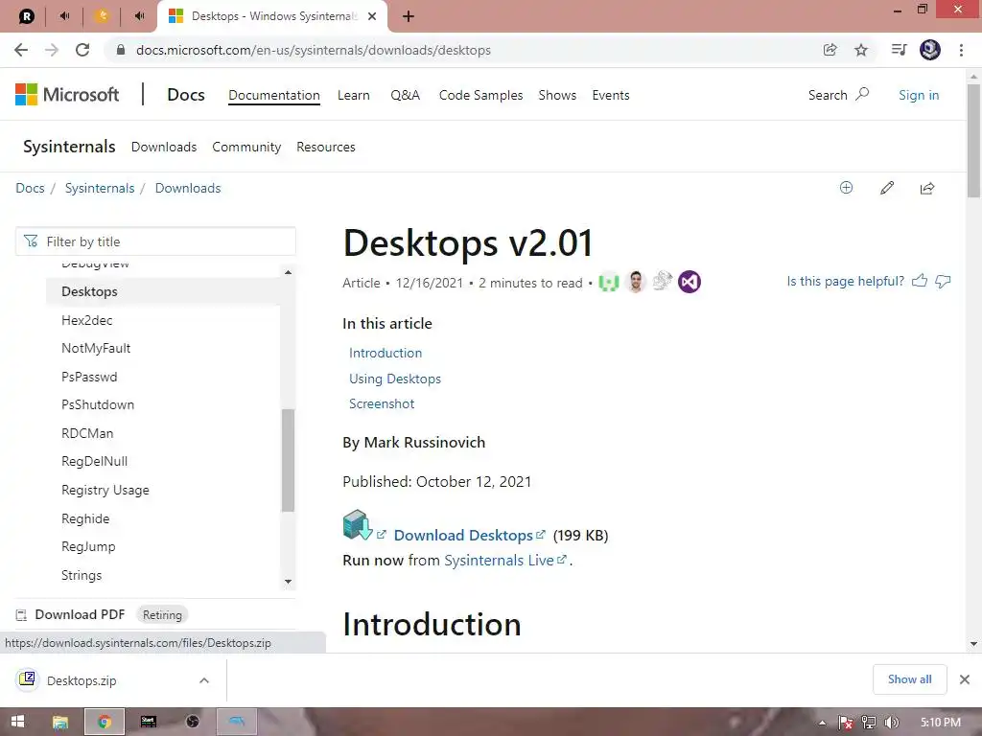Open Windows Start menu
Image resolution: width=982 pixels, height=736 pixels.
click(17, 722)
